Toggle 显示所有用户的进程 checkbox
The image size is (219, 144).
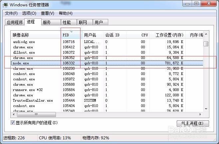[13, 123]
